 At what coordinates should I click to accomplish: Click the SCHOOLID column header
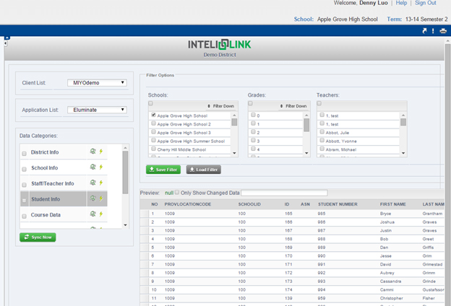[249, 204]
